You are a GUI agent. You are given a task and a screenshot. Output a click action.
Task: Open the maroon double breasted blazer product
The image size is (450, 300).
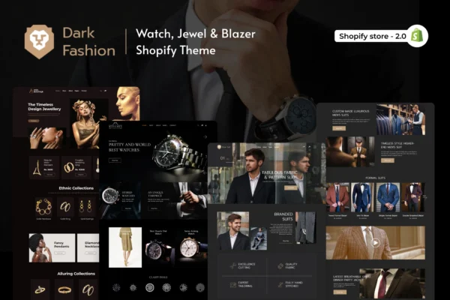413,197
